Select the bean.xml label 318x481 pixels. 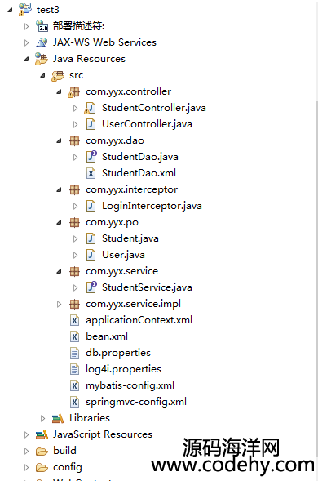[107, 336]
